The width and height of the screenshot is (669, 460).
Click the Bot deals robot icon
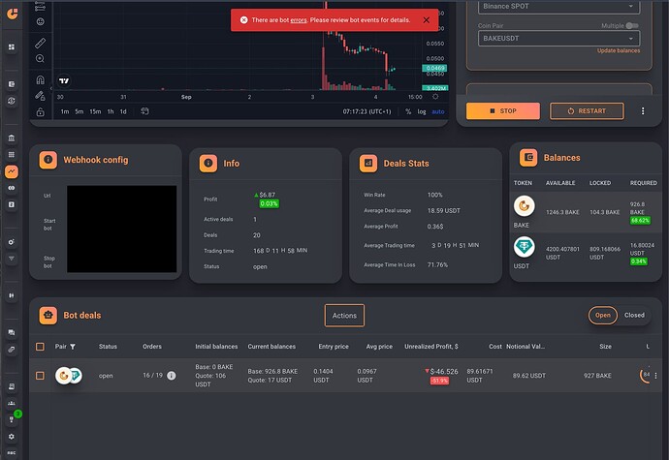[48, 316]
